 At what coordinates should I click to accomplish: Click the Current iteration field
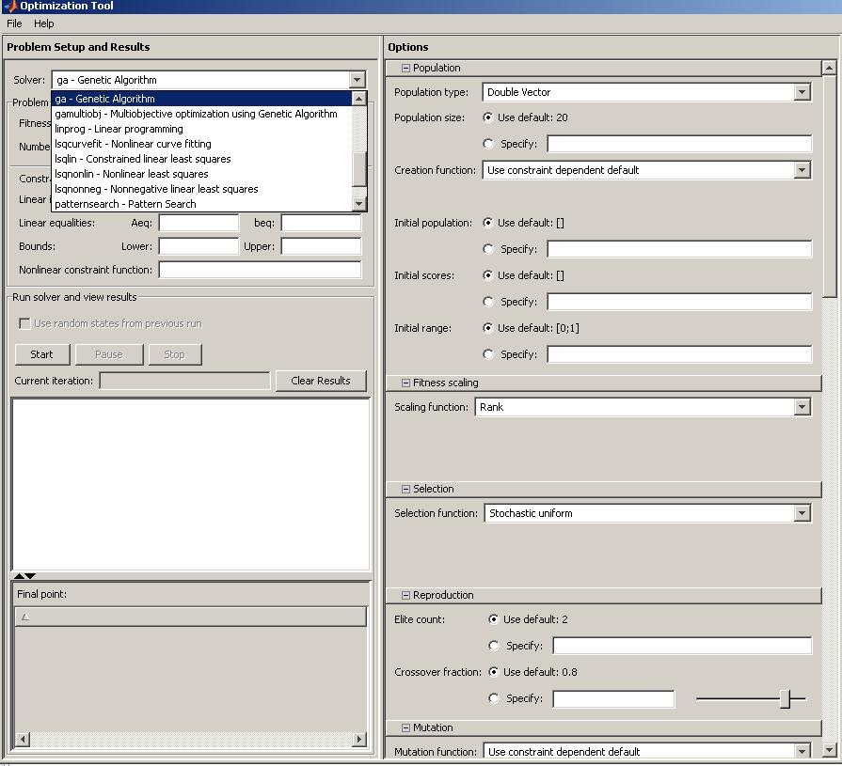tap(184, 381)
